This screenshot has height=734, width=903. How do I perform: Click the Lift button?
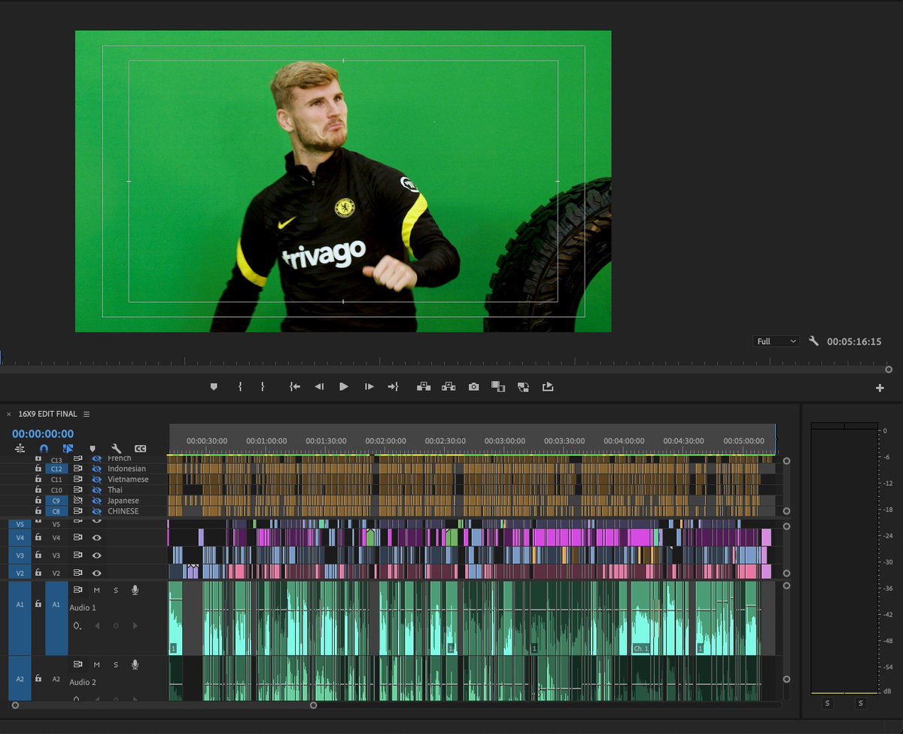pos(424,386)
